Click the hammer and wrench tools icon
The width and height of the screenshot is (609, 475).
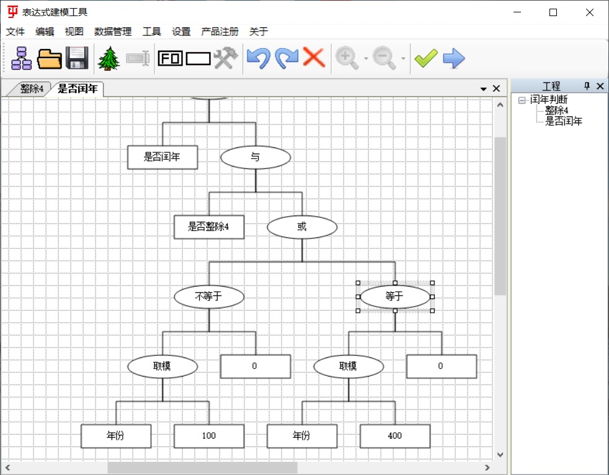click(x=226, y=58)
